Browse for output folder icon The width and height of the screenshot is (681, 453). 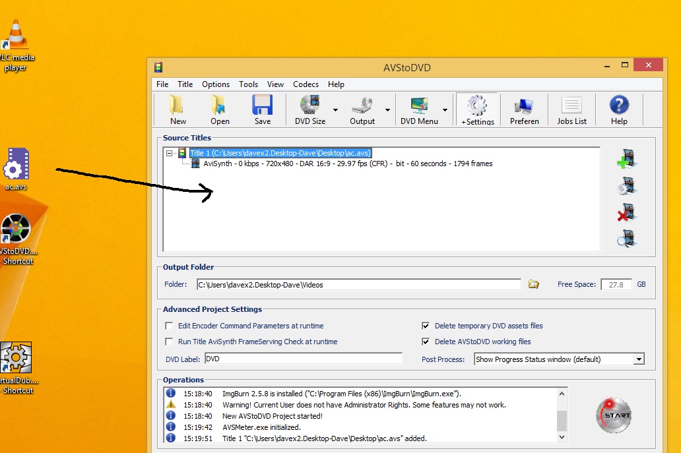click(x=533, y=284)
